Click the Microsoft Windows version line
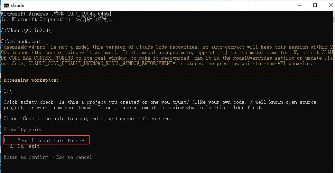Viewport: 335px width, 173px height. tap(56, 14)
